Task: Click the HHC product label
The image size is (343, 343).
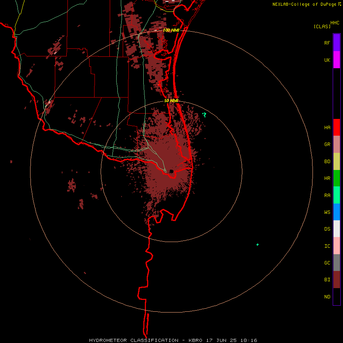Action: coord(335,23)
